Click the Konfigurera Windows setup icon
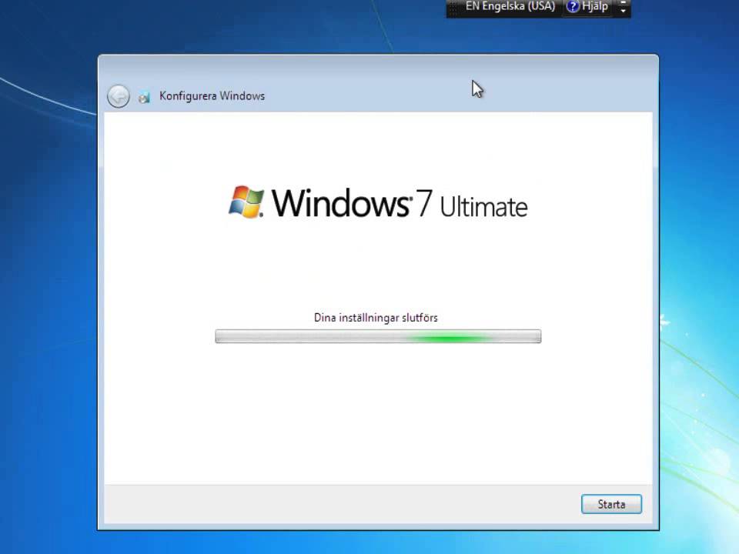Viewport: 739px width, 554px height. tap(144, 97)
